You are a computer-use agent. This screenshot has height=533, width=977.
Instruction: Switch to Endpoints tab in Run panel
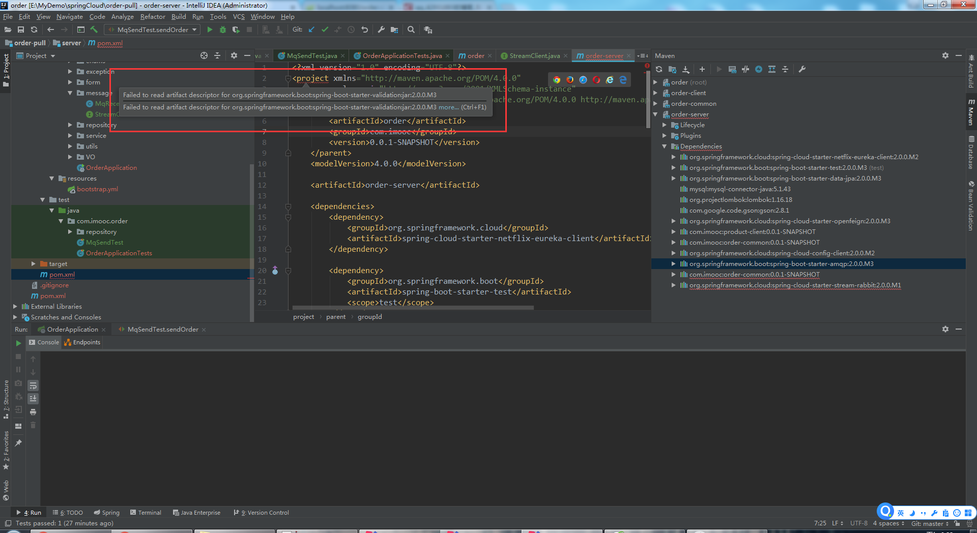82,342
